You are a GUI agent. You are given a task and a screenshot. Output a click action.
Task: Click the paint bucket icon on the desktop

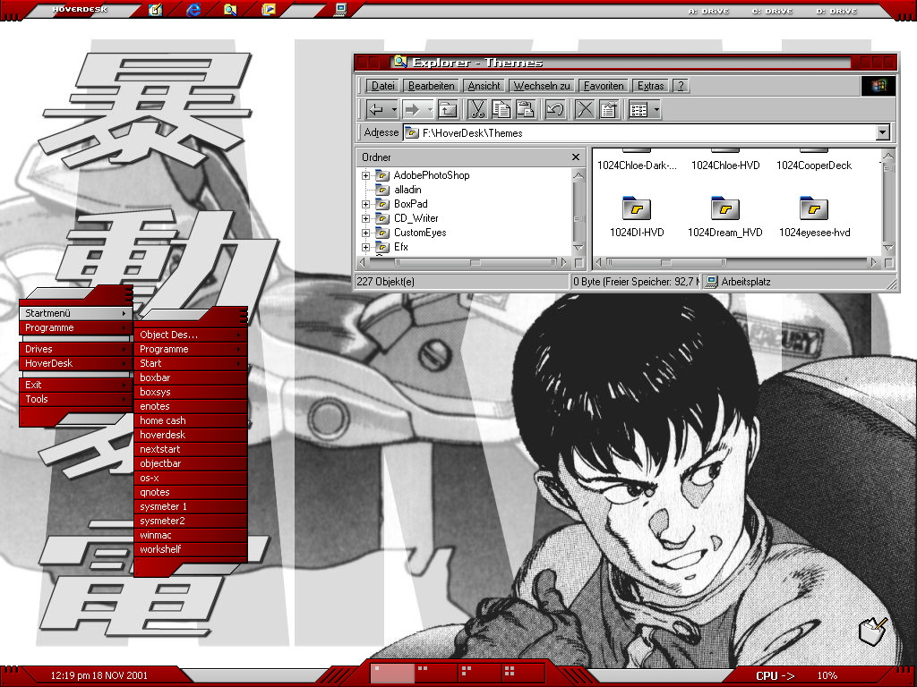coord(872,631)
